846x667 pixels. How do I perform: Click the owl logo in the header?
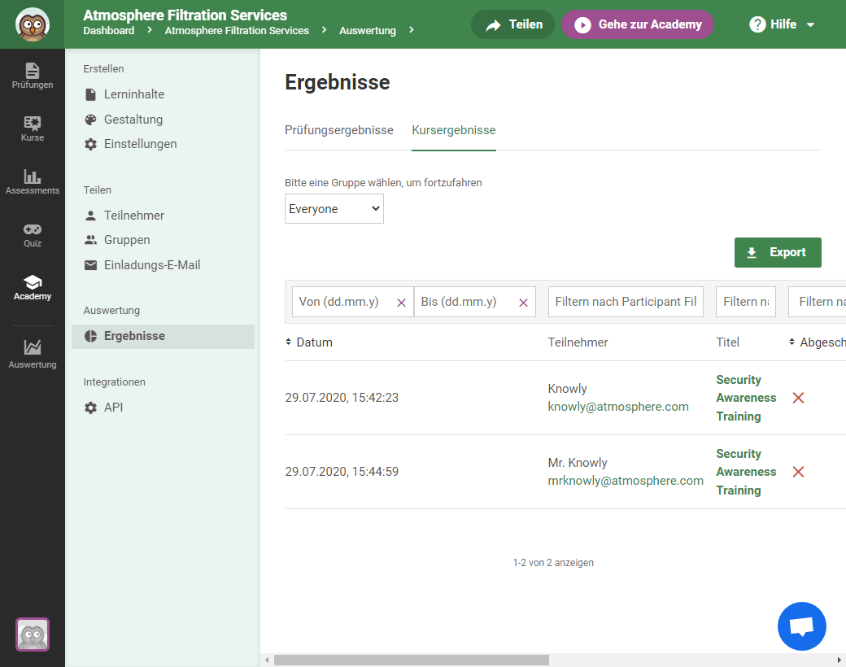point(33,24)
